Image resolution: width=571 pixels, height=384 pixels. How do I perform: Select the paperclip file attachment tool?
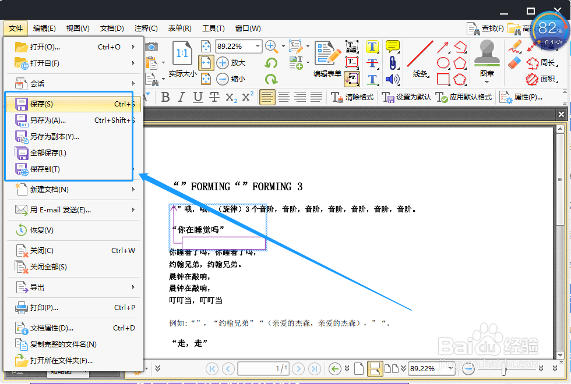coord(392,63)
